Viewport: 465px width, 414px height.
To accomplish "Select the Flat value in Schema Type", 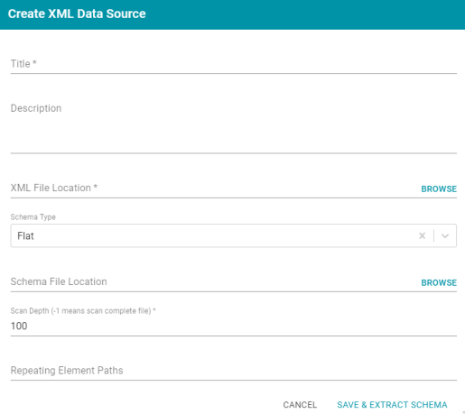I will point(25,236).
